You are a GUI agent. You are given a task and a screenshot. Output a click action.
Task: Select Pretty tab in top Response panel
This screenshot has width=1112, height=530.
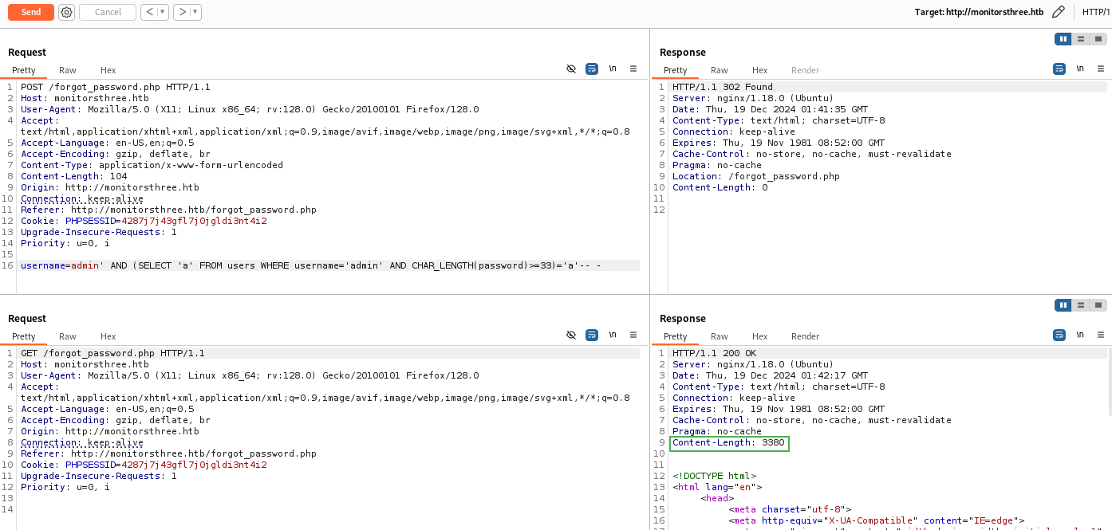(x=676, y=70)
